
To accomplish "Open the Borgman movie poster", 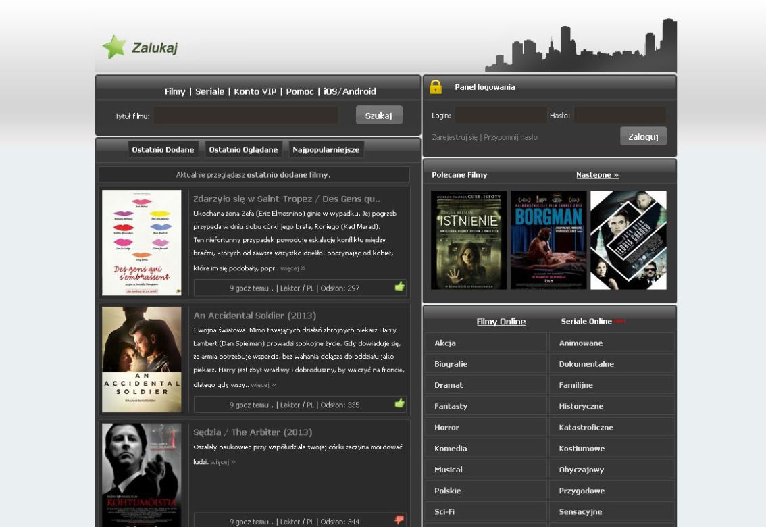I will (x=548, y=240).
